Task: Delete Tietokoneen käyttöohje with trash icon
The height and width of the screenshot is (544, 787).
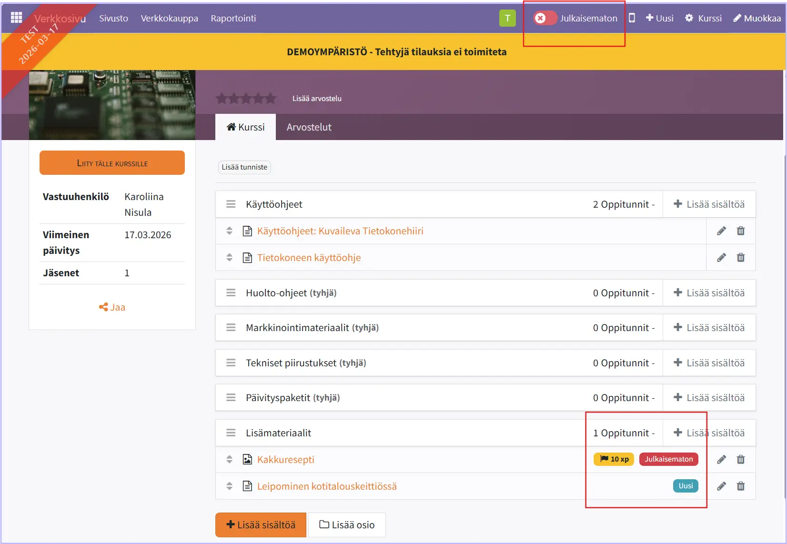Action: (x=741, y=258)
